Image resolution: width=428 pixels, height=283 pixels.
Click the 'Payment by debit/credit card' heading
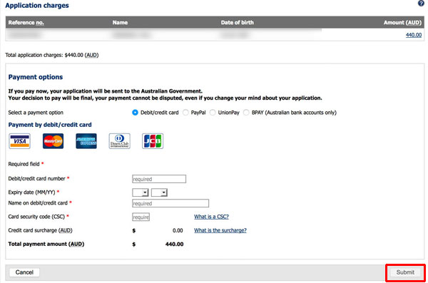[50, 125]
